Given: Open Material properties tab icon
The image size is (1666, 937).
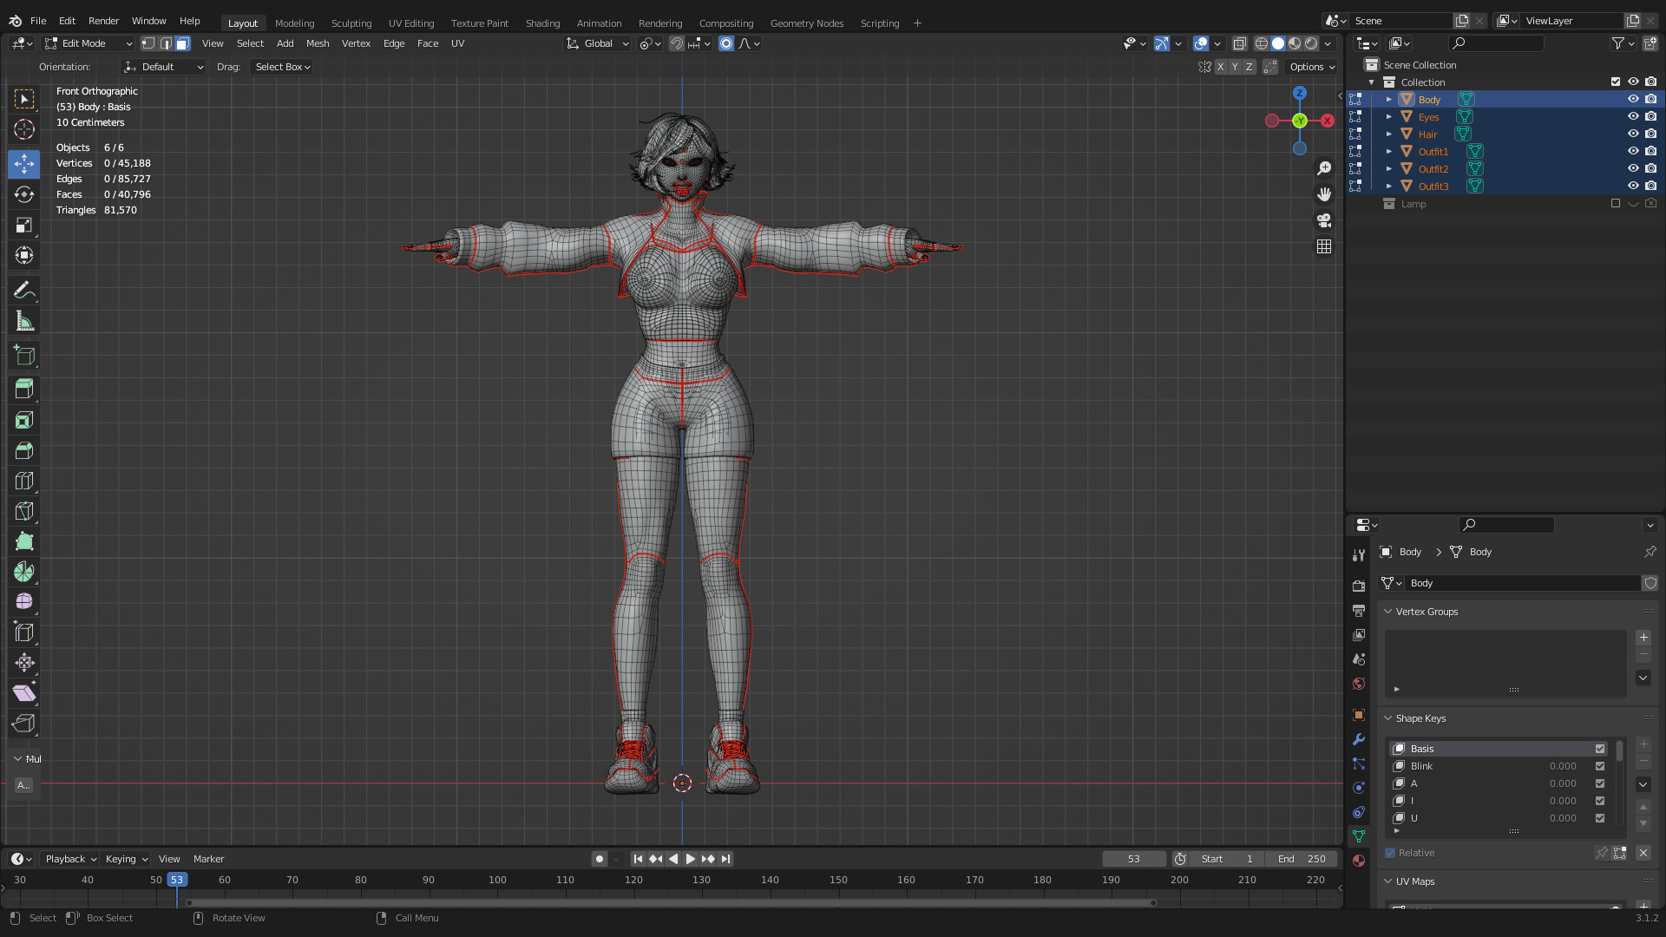Looking at the screenshot, I should tap(1359, 861).
